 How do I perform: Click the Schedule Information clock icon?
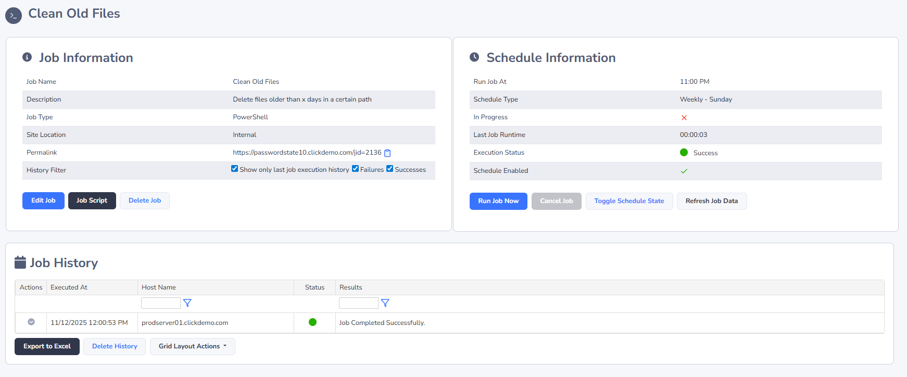tap(474, 57)
